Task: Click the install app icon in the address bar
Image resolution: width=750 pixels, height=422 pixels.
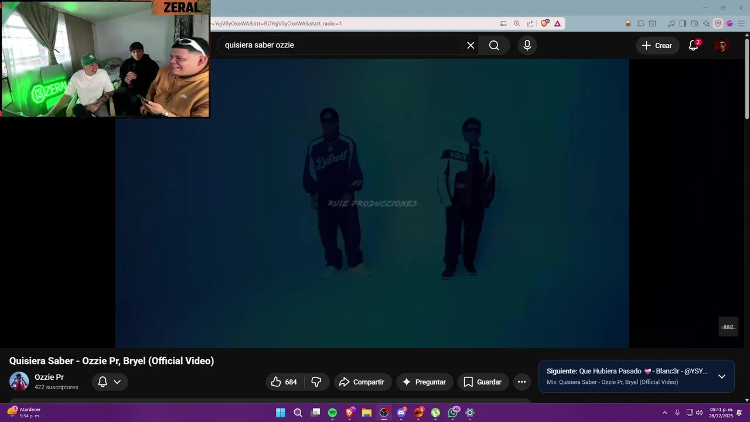Action: pyautogui.click(x=503, y=23)
